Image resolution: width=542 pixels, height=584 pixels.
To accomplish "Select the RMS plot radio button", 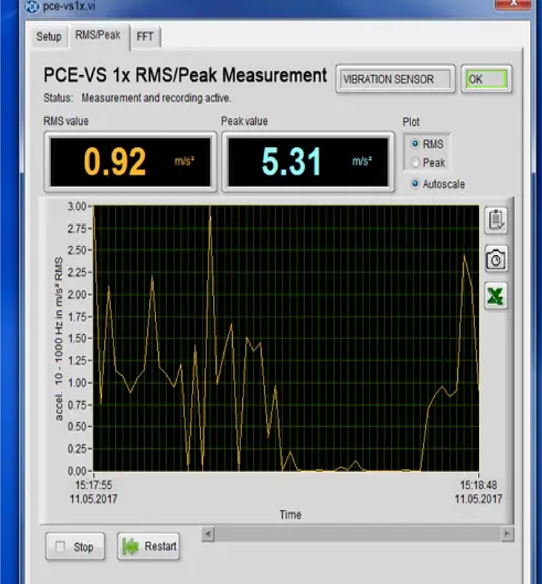I will [415, 144].
